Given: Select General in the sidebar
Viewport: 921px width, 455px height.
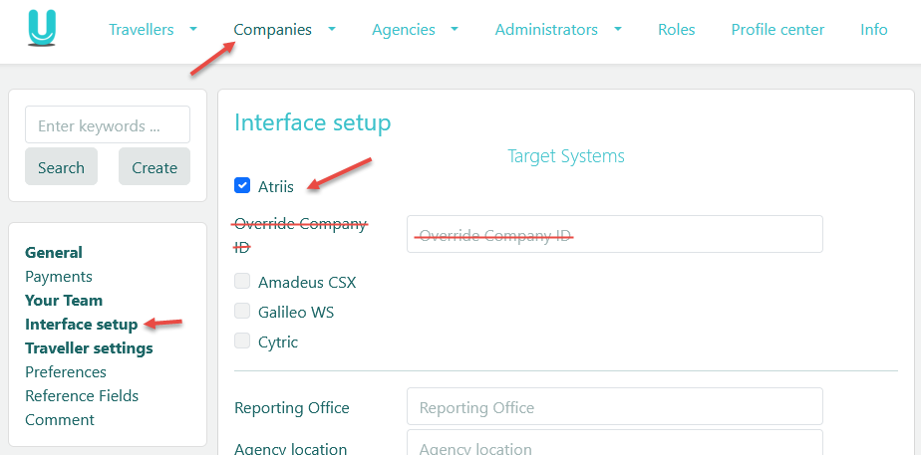Looking at the screenshot, I should [54, 253].
